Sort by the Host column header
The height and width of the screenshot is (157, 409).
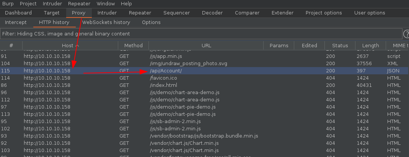70,45
